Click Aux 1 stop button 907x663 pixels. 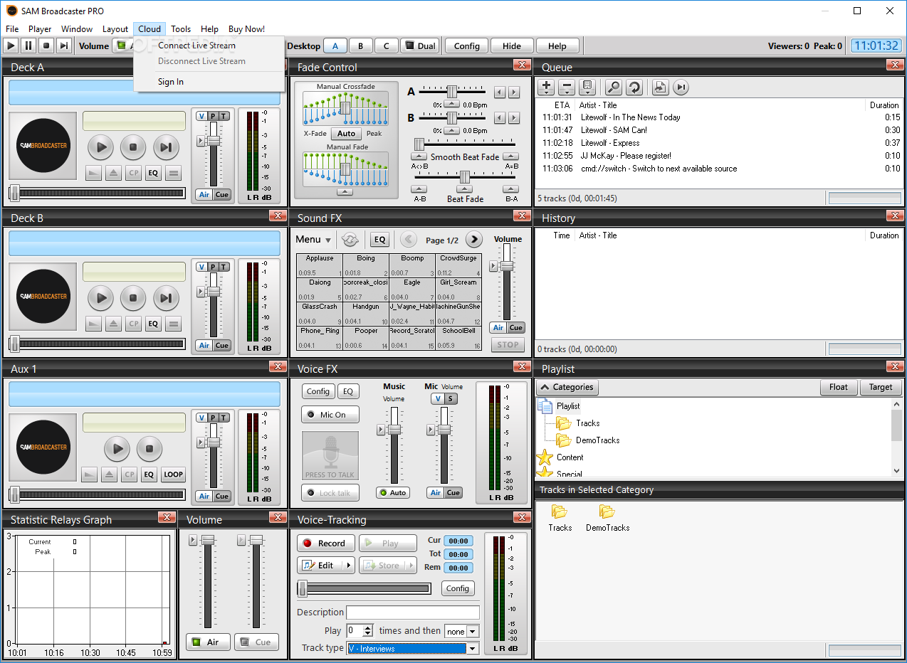point(150,449)
